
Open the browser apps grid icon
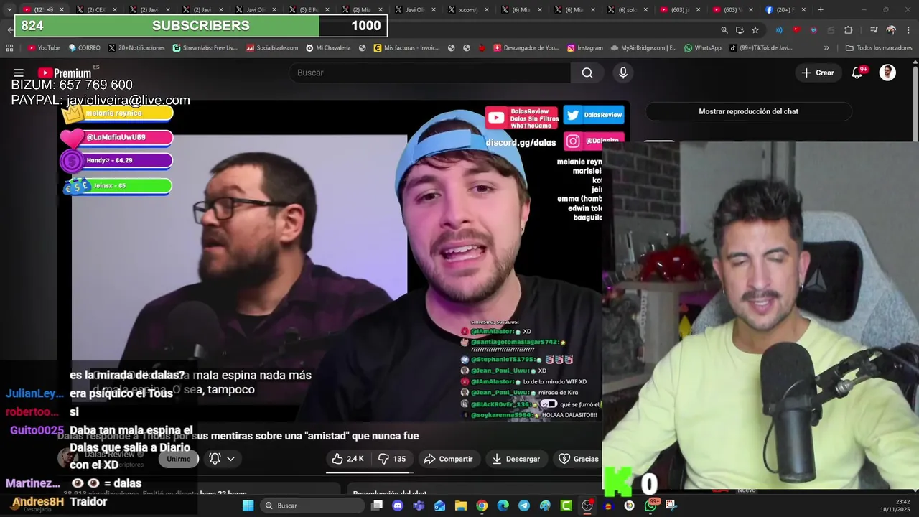point(9,48)
